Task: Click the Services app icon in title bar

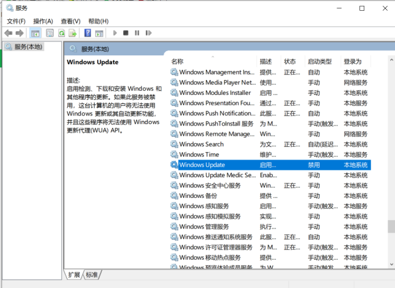Action: pyautogui.click(x=10, y=8)
